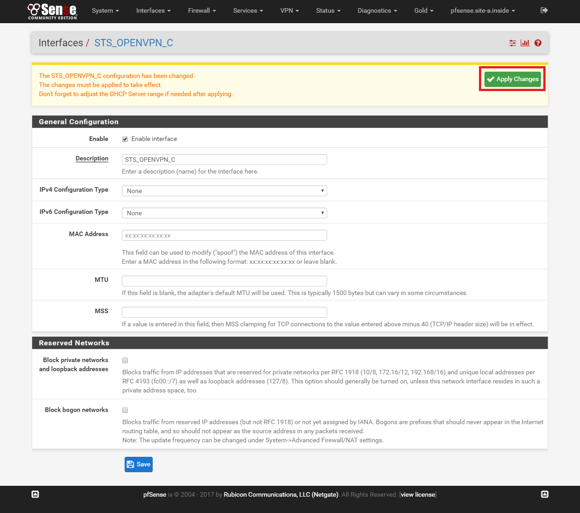Toggle the Enable interface checkbox

pos(125,139)
